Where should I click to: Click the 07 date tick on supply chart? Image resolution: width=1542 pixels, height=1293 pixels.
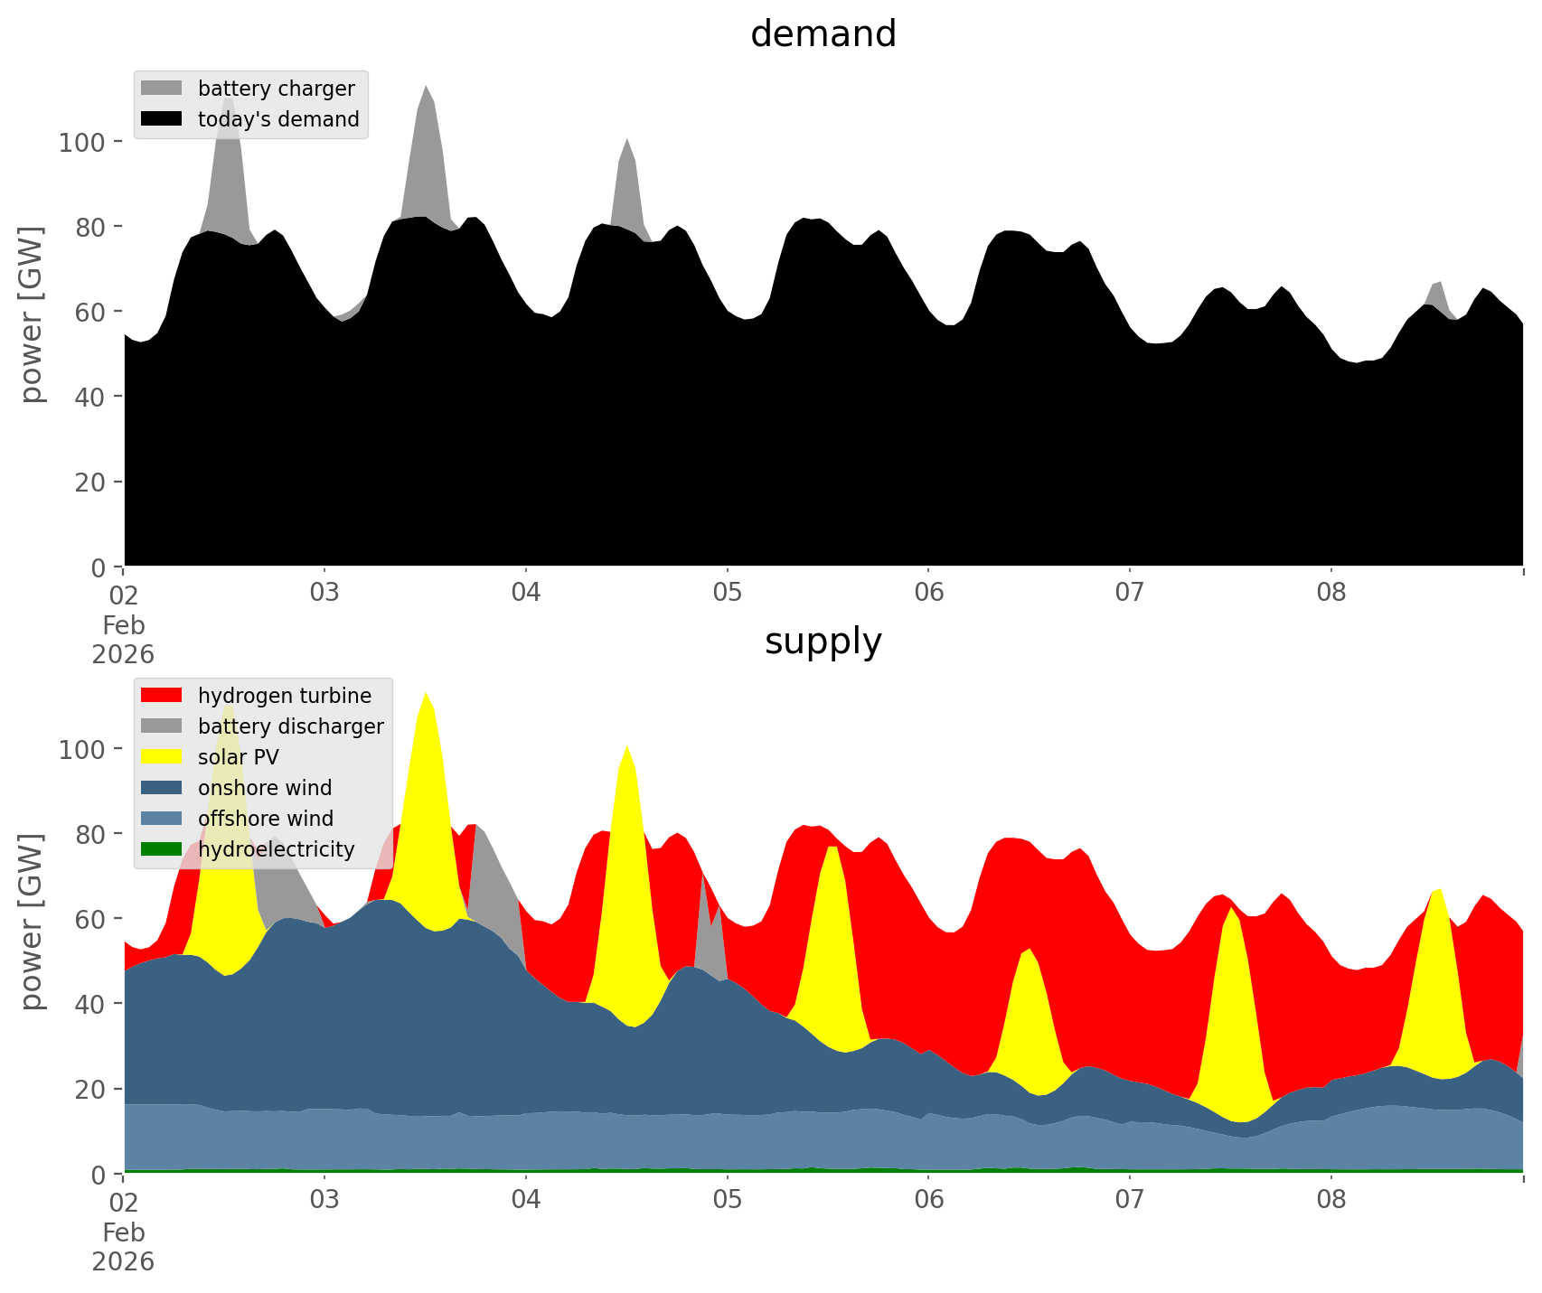(1129, 1201)
